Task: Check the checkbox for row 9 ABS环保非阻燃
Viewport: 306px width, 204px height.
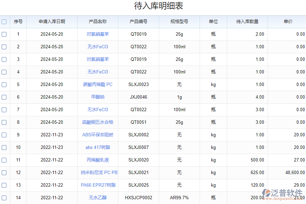Action: click(4, 135)
